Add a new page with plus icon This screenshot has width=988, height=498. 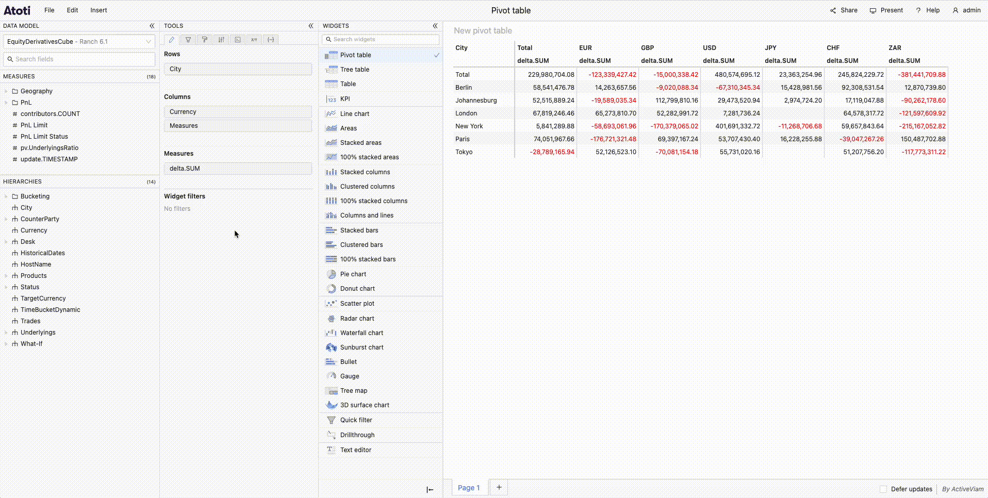coord(499,487)
